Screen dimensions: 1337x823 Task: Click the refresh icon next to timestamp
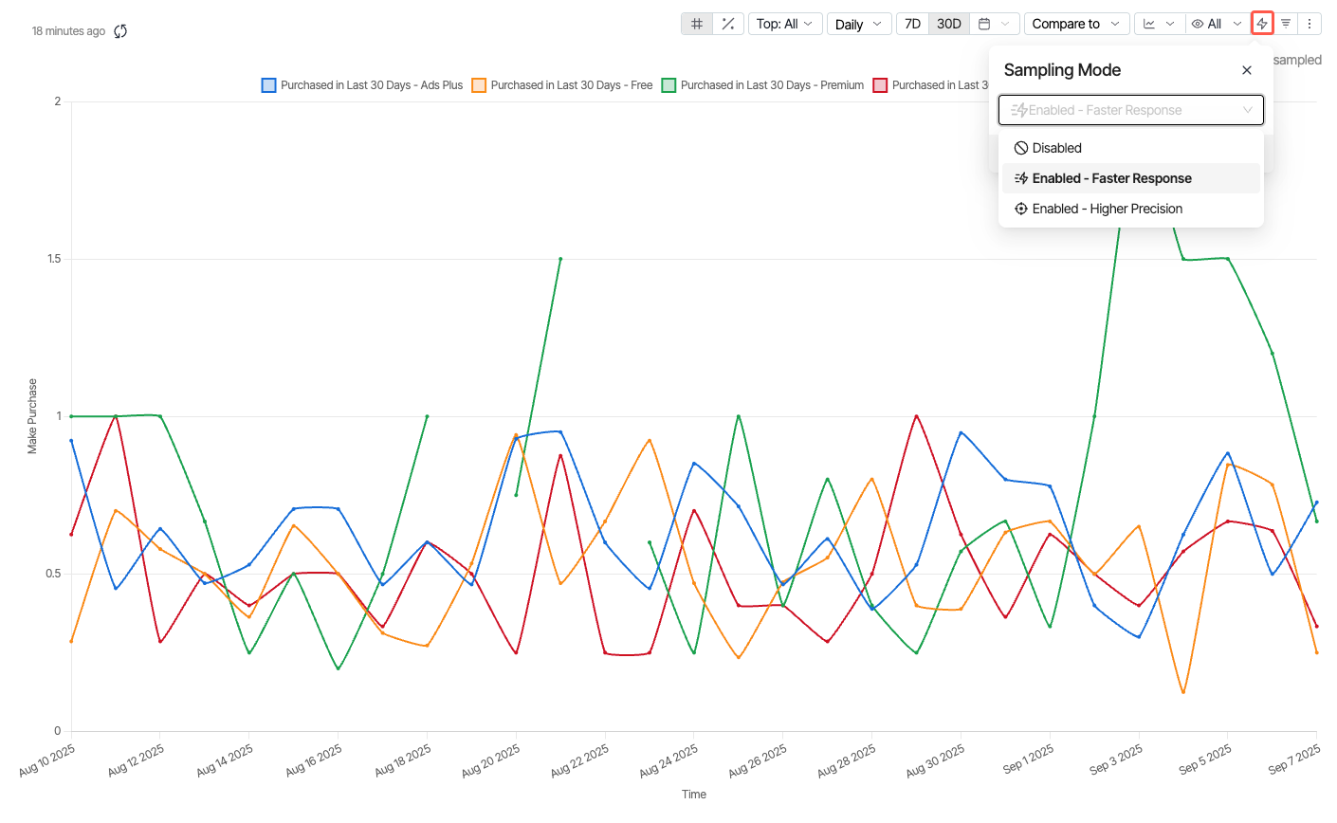(120, 31)
